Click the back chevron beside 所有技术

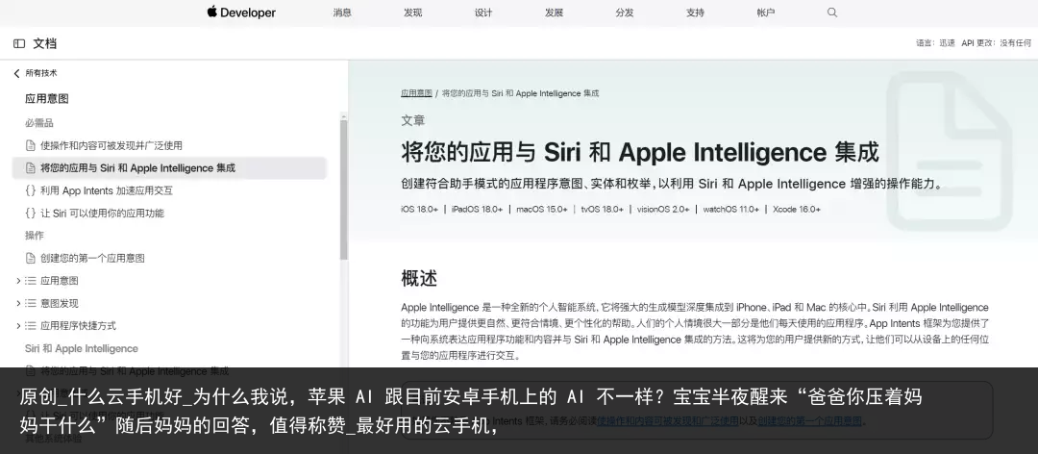16,73
